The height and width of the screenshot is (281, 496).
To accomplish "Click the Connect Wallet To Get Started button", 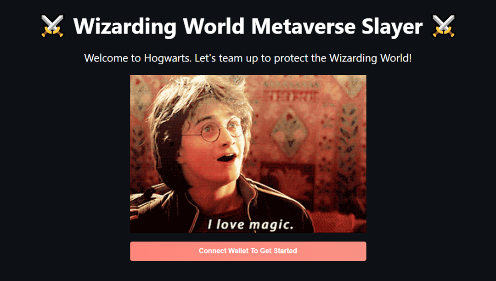I will tap(248, 251).
